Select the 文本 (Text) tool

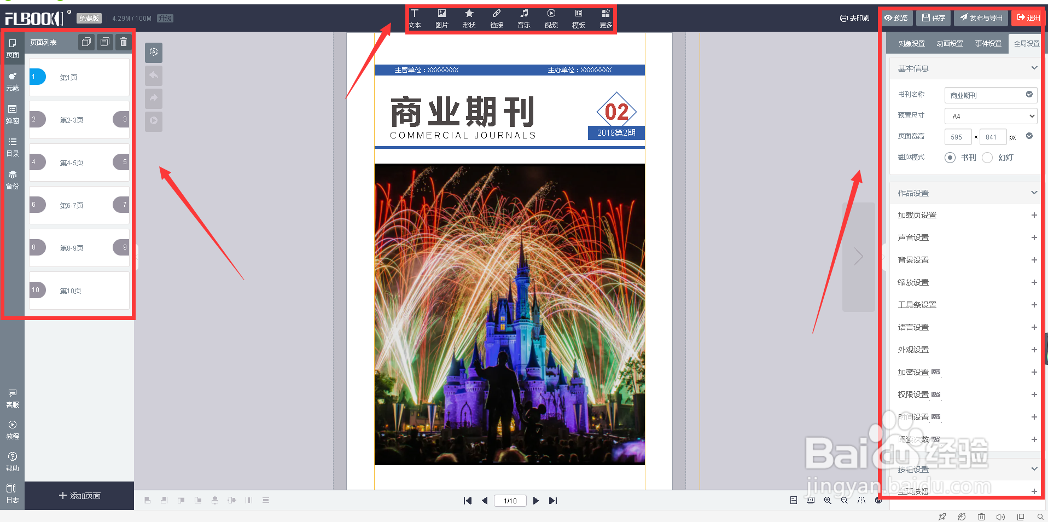tap(415, 19)
